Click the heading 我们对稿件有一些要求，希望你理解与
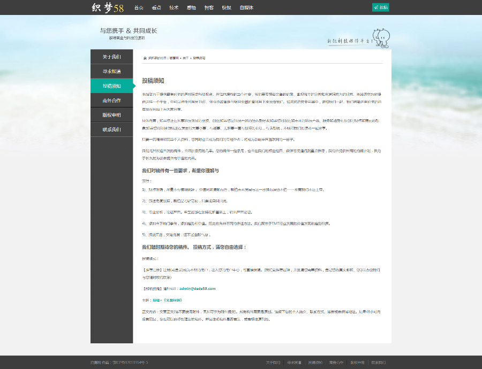This screenshot has width=482, height=369. 180,171
